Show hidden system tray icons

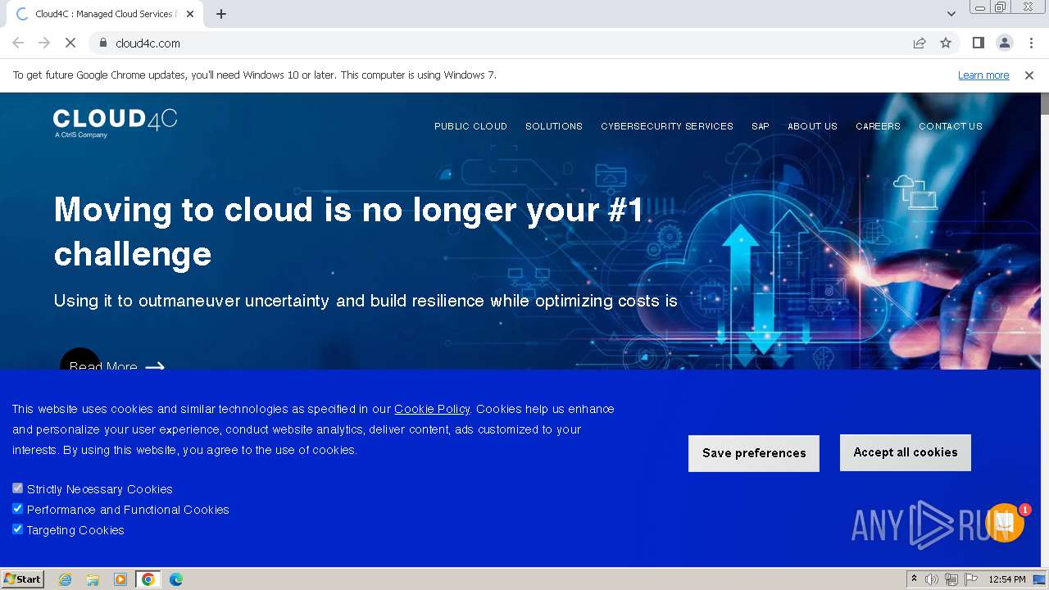(914, 579)
